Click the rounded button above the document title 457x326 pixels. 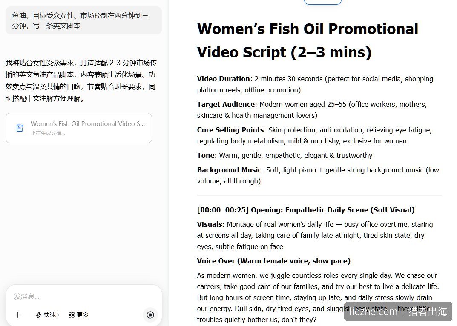[x=323, y=2]
